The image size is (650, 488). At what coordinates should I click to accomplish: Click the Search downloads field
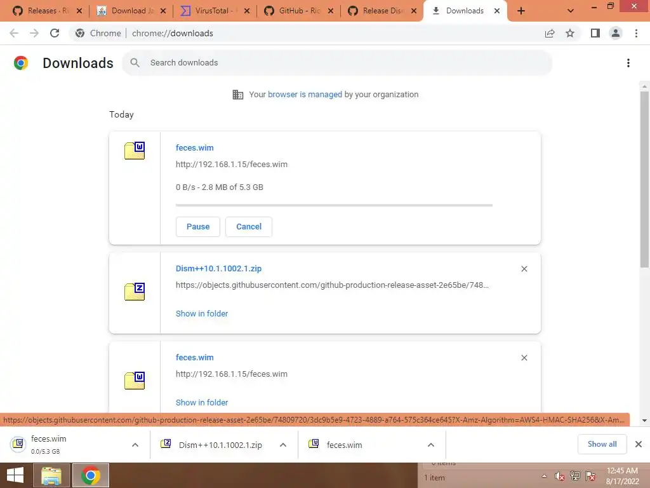click(x=338, y=63)
